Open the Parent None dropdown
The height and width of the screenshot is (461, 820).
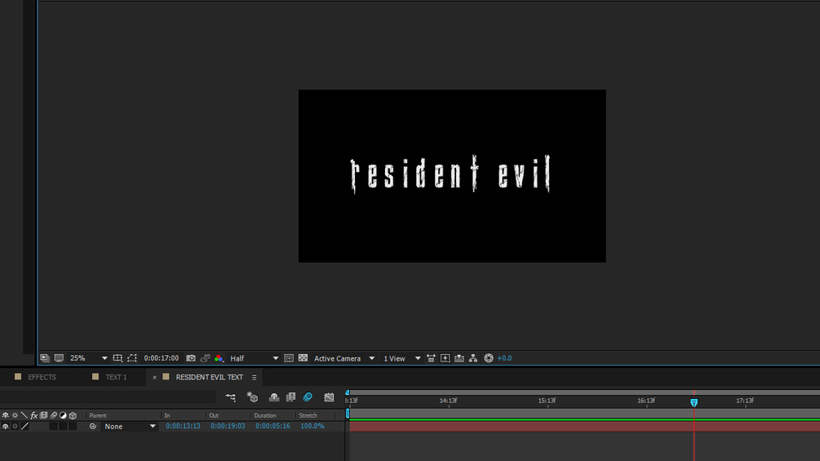click(x=129, y=427)
